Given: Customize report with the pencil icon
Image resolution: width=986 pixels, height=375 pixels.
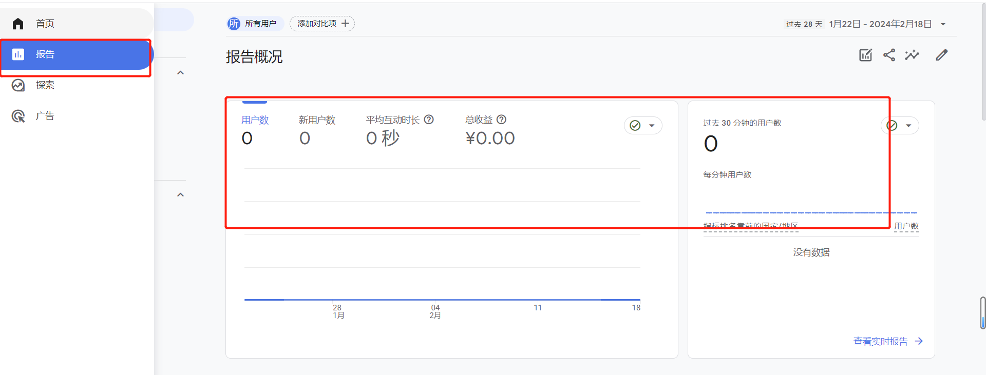Looking at the screenshot, I should pyautogui.click(x=941, y=55).
